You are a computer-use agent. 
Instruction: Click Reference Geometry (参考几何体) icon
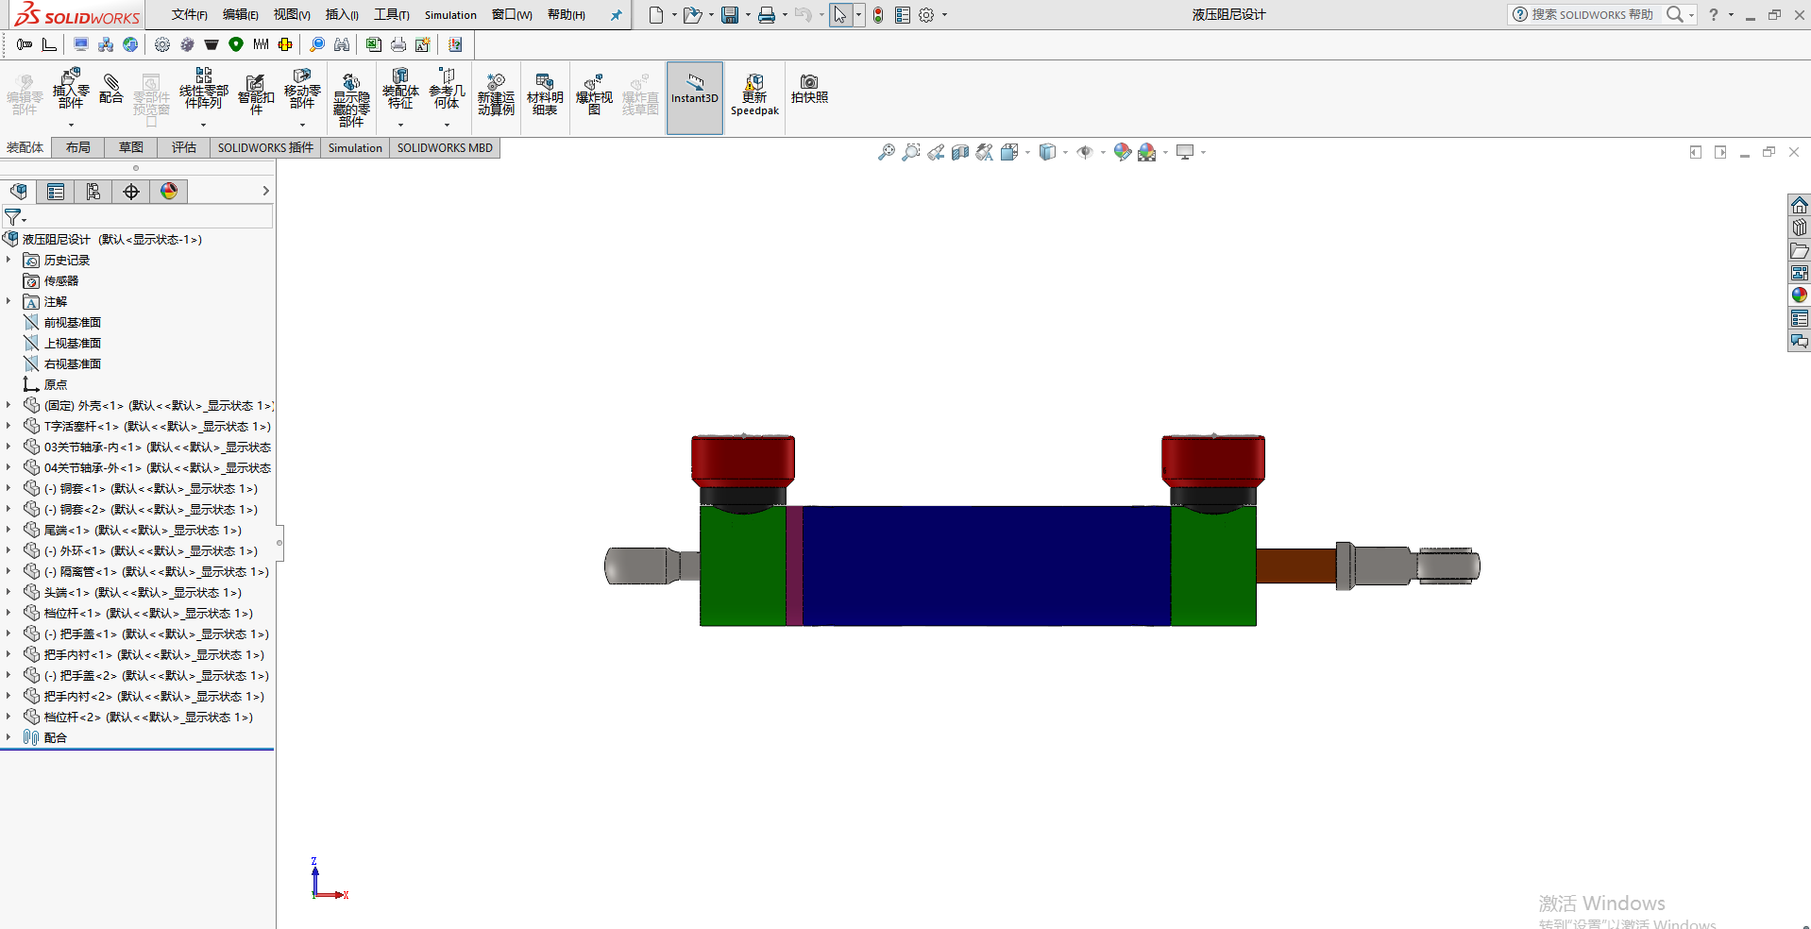[x=447, y=90]
